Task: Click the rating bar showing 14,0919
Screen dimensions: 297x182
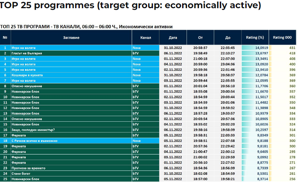Action: point(255,48)
